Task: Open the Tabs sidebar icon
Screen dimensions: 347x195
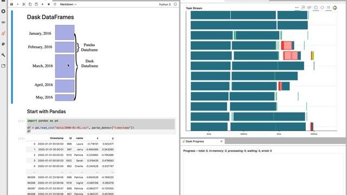Action: pyautogui.click(x=3, y=66)
